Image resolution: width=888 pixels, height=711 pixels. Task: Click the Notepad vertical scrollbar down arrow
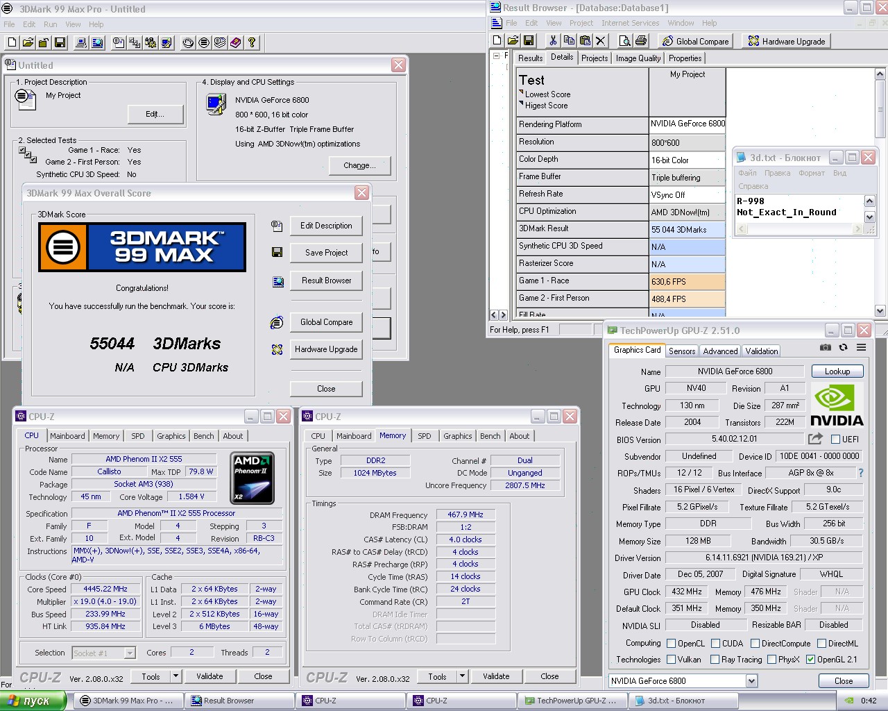click(869, 217)
